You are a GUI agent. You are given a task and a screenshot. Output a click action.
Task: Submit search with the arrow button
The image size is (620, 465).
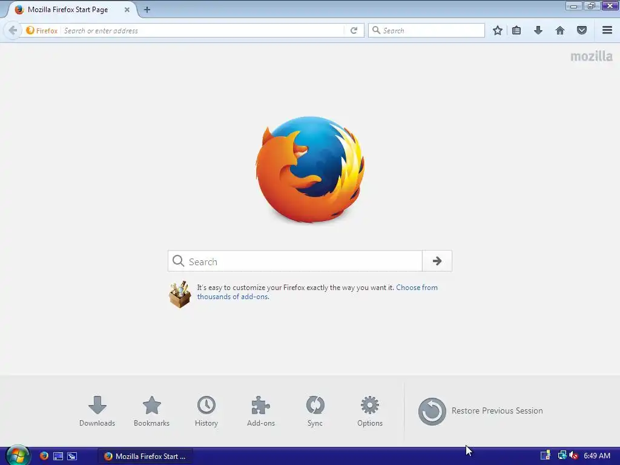pyautogui.click(x=437, y=261)
